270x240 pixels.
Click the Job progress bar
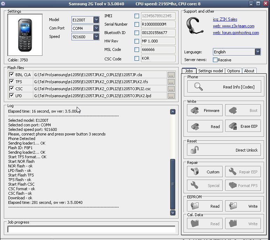(x=91, y=229)
